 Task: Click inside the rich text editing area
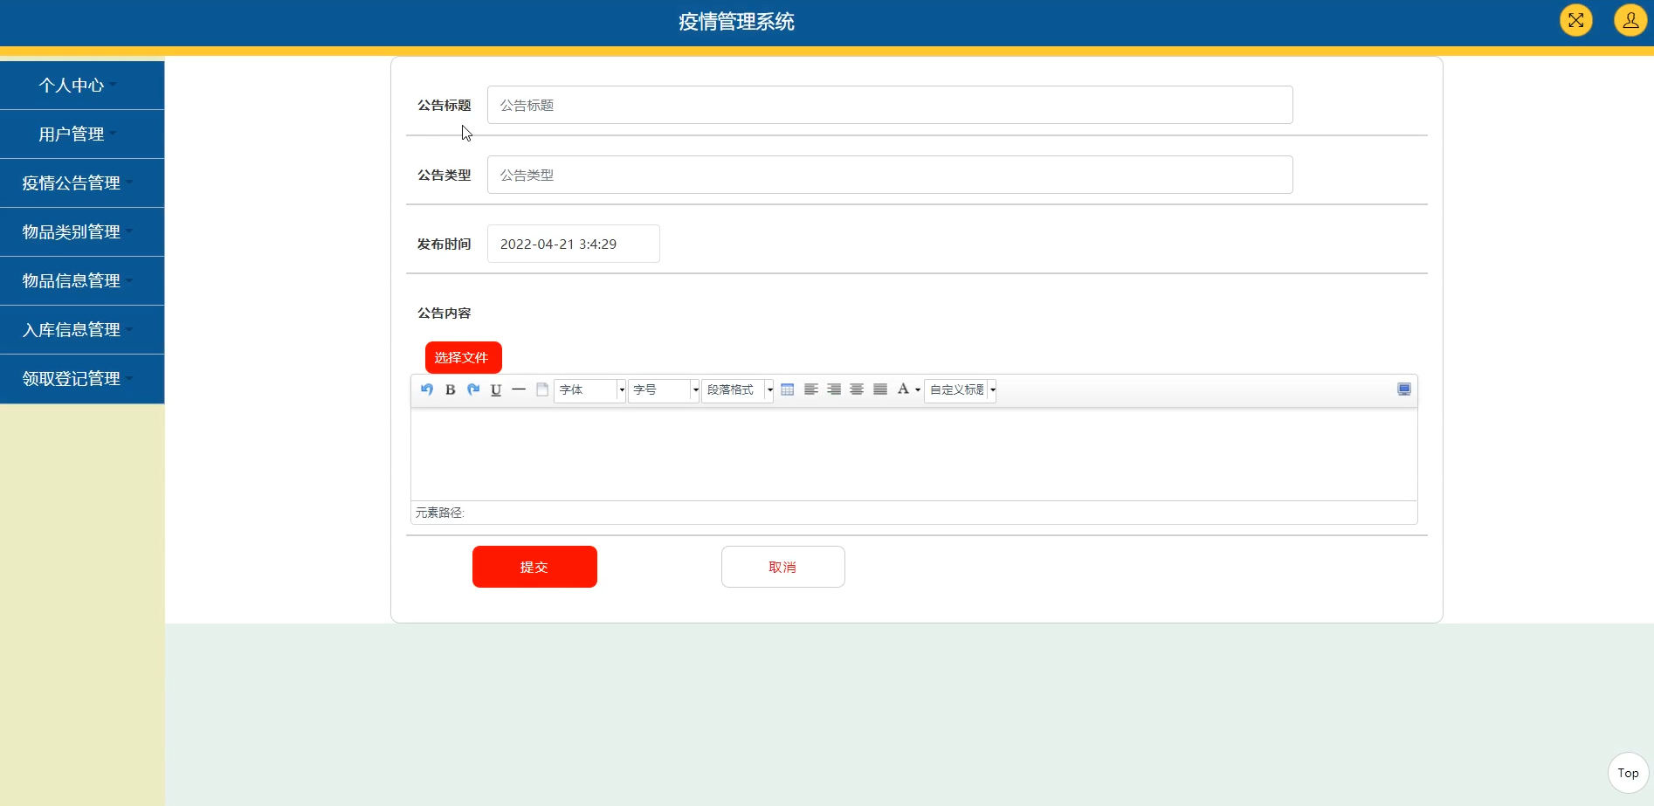point(913,454)
